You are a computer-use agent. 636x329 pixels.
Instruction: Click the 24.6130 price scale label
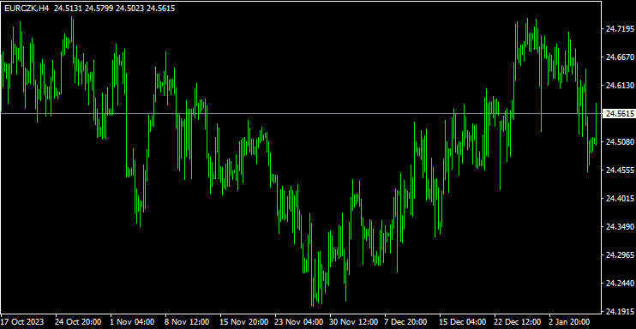coord(620,85)
